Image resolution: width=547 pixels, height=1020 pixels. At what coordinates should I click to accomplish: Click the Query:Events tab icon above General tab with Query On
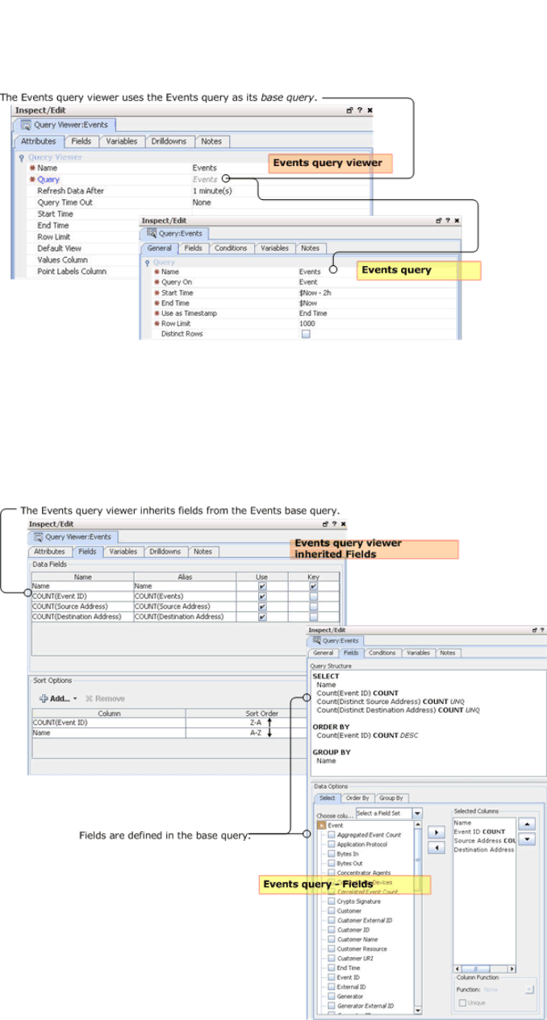150,234
